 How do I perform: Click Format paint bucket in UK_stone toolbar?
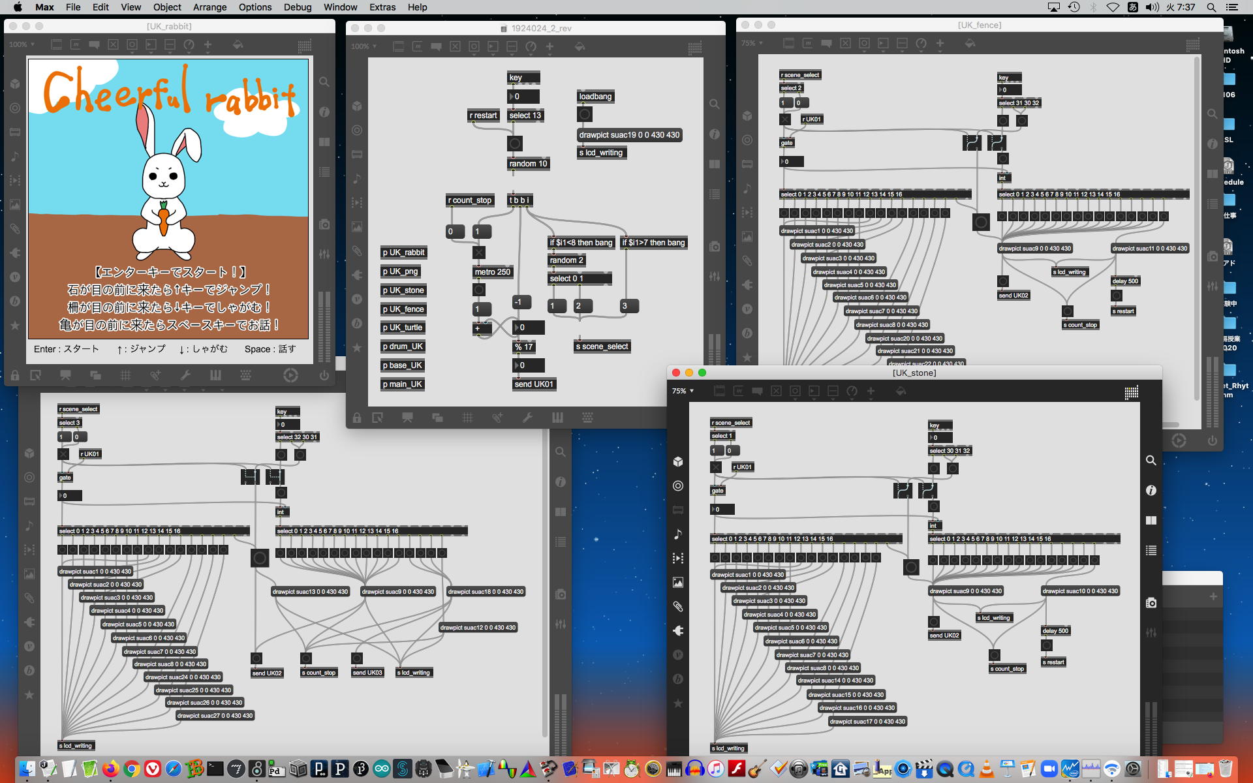coord(901,391)
